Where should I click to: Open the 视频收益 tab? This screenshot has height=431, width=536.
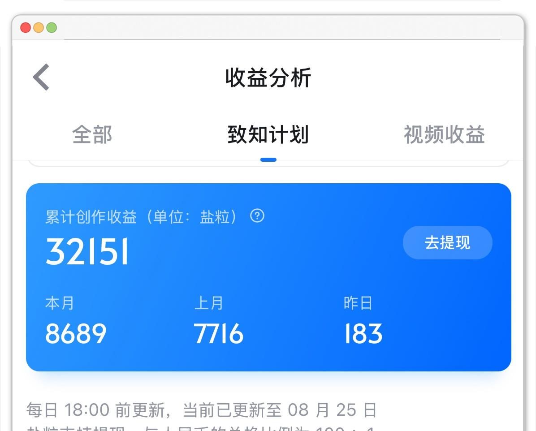[x=445, y=134]
